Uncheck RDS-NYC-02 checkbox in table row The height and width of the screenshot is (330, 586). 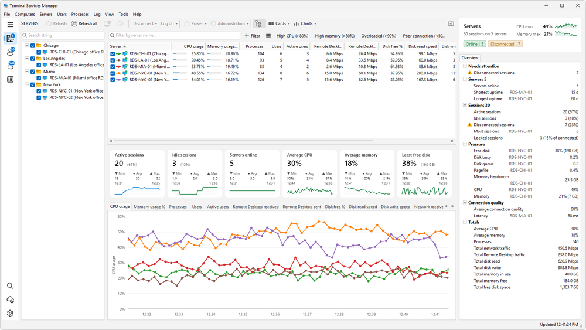(x=113, y=80)
